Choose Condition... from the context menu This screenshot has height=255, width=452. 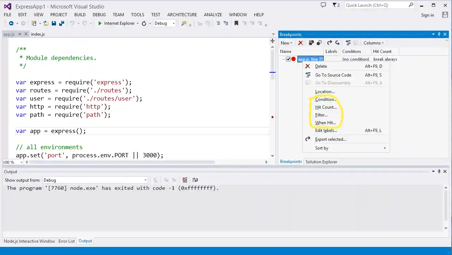coord(325,99)
